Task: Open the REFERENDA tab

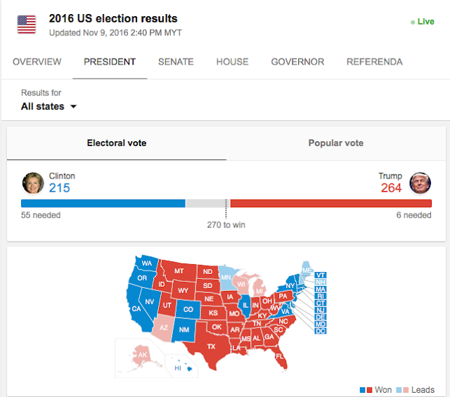Action: pyautogui.click(x=375, y=62)
